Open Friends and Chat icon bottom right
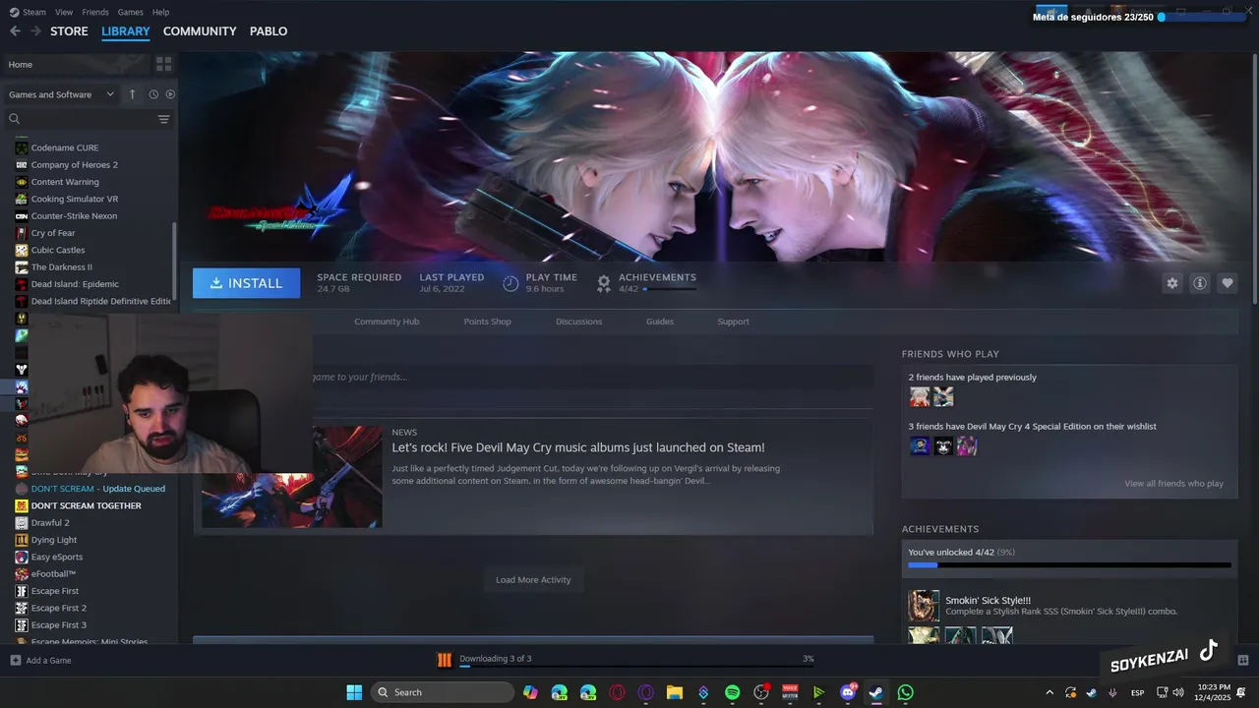This screenshot has width=1259, height=708. pos(1242,660)
